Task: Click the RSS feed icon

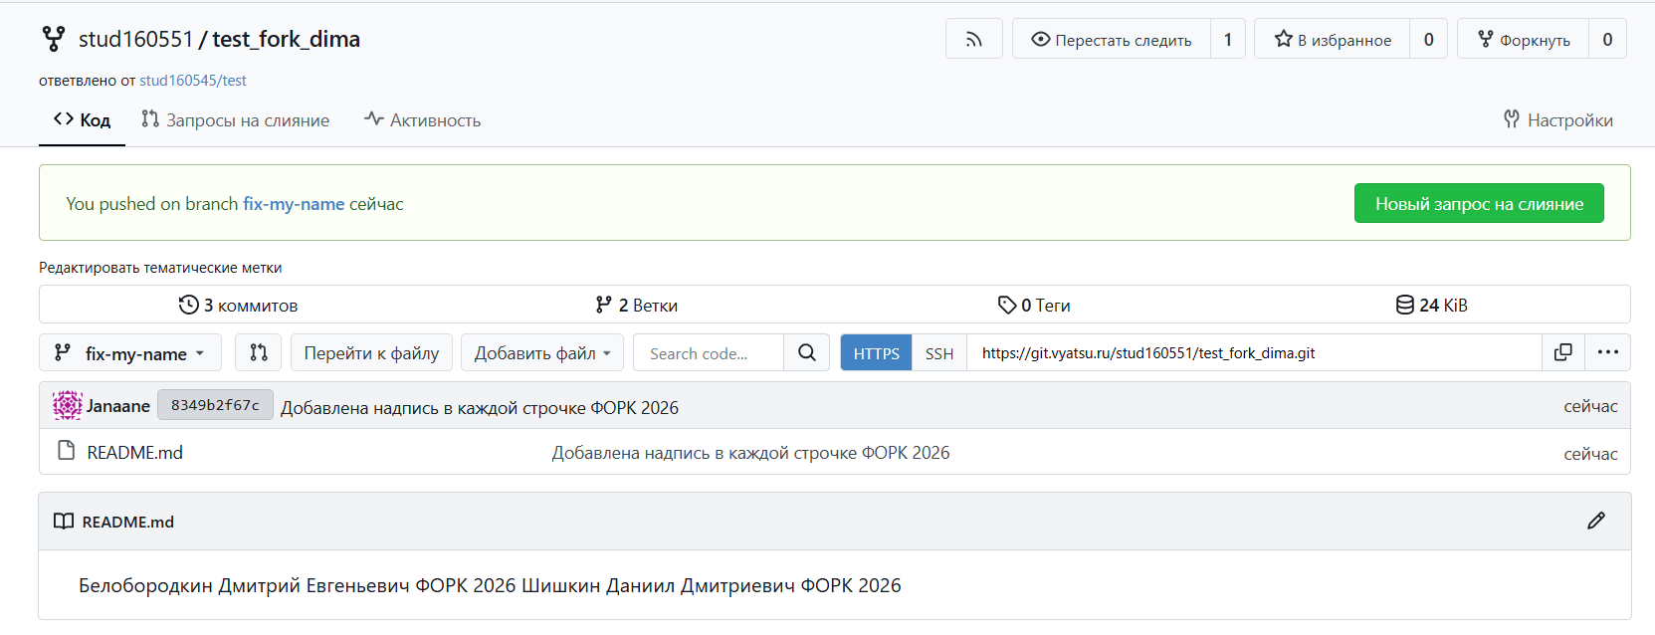Action: (x=973, y=40)
